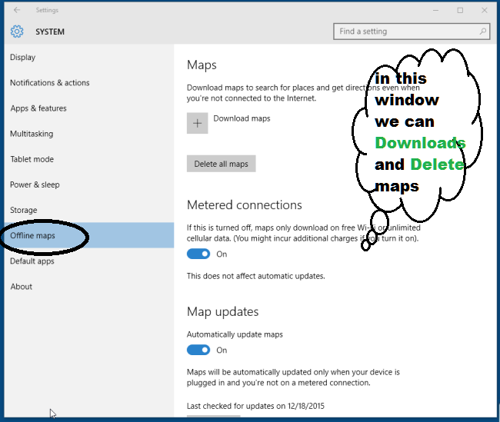Click the plus icon for Download maps
The height and width of the screenshot is (422, 500).
[x=198, y=123]
